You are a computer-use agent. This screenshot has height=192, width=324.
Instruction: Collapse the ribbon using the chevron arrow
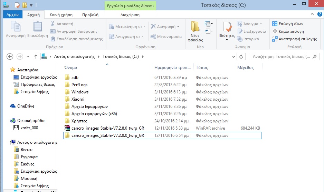point(312,14)
